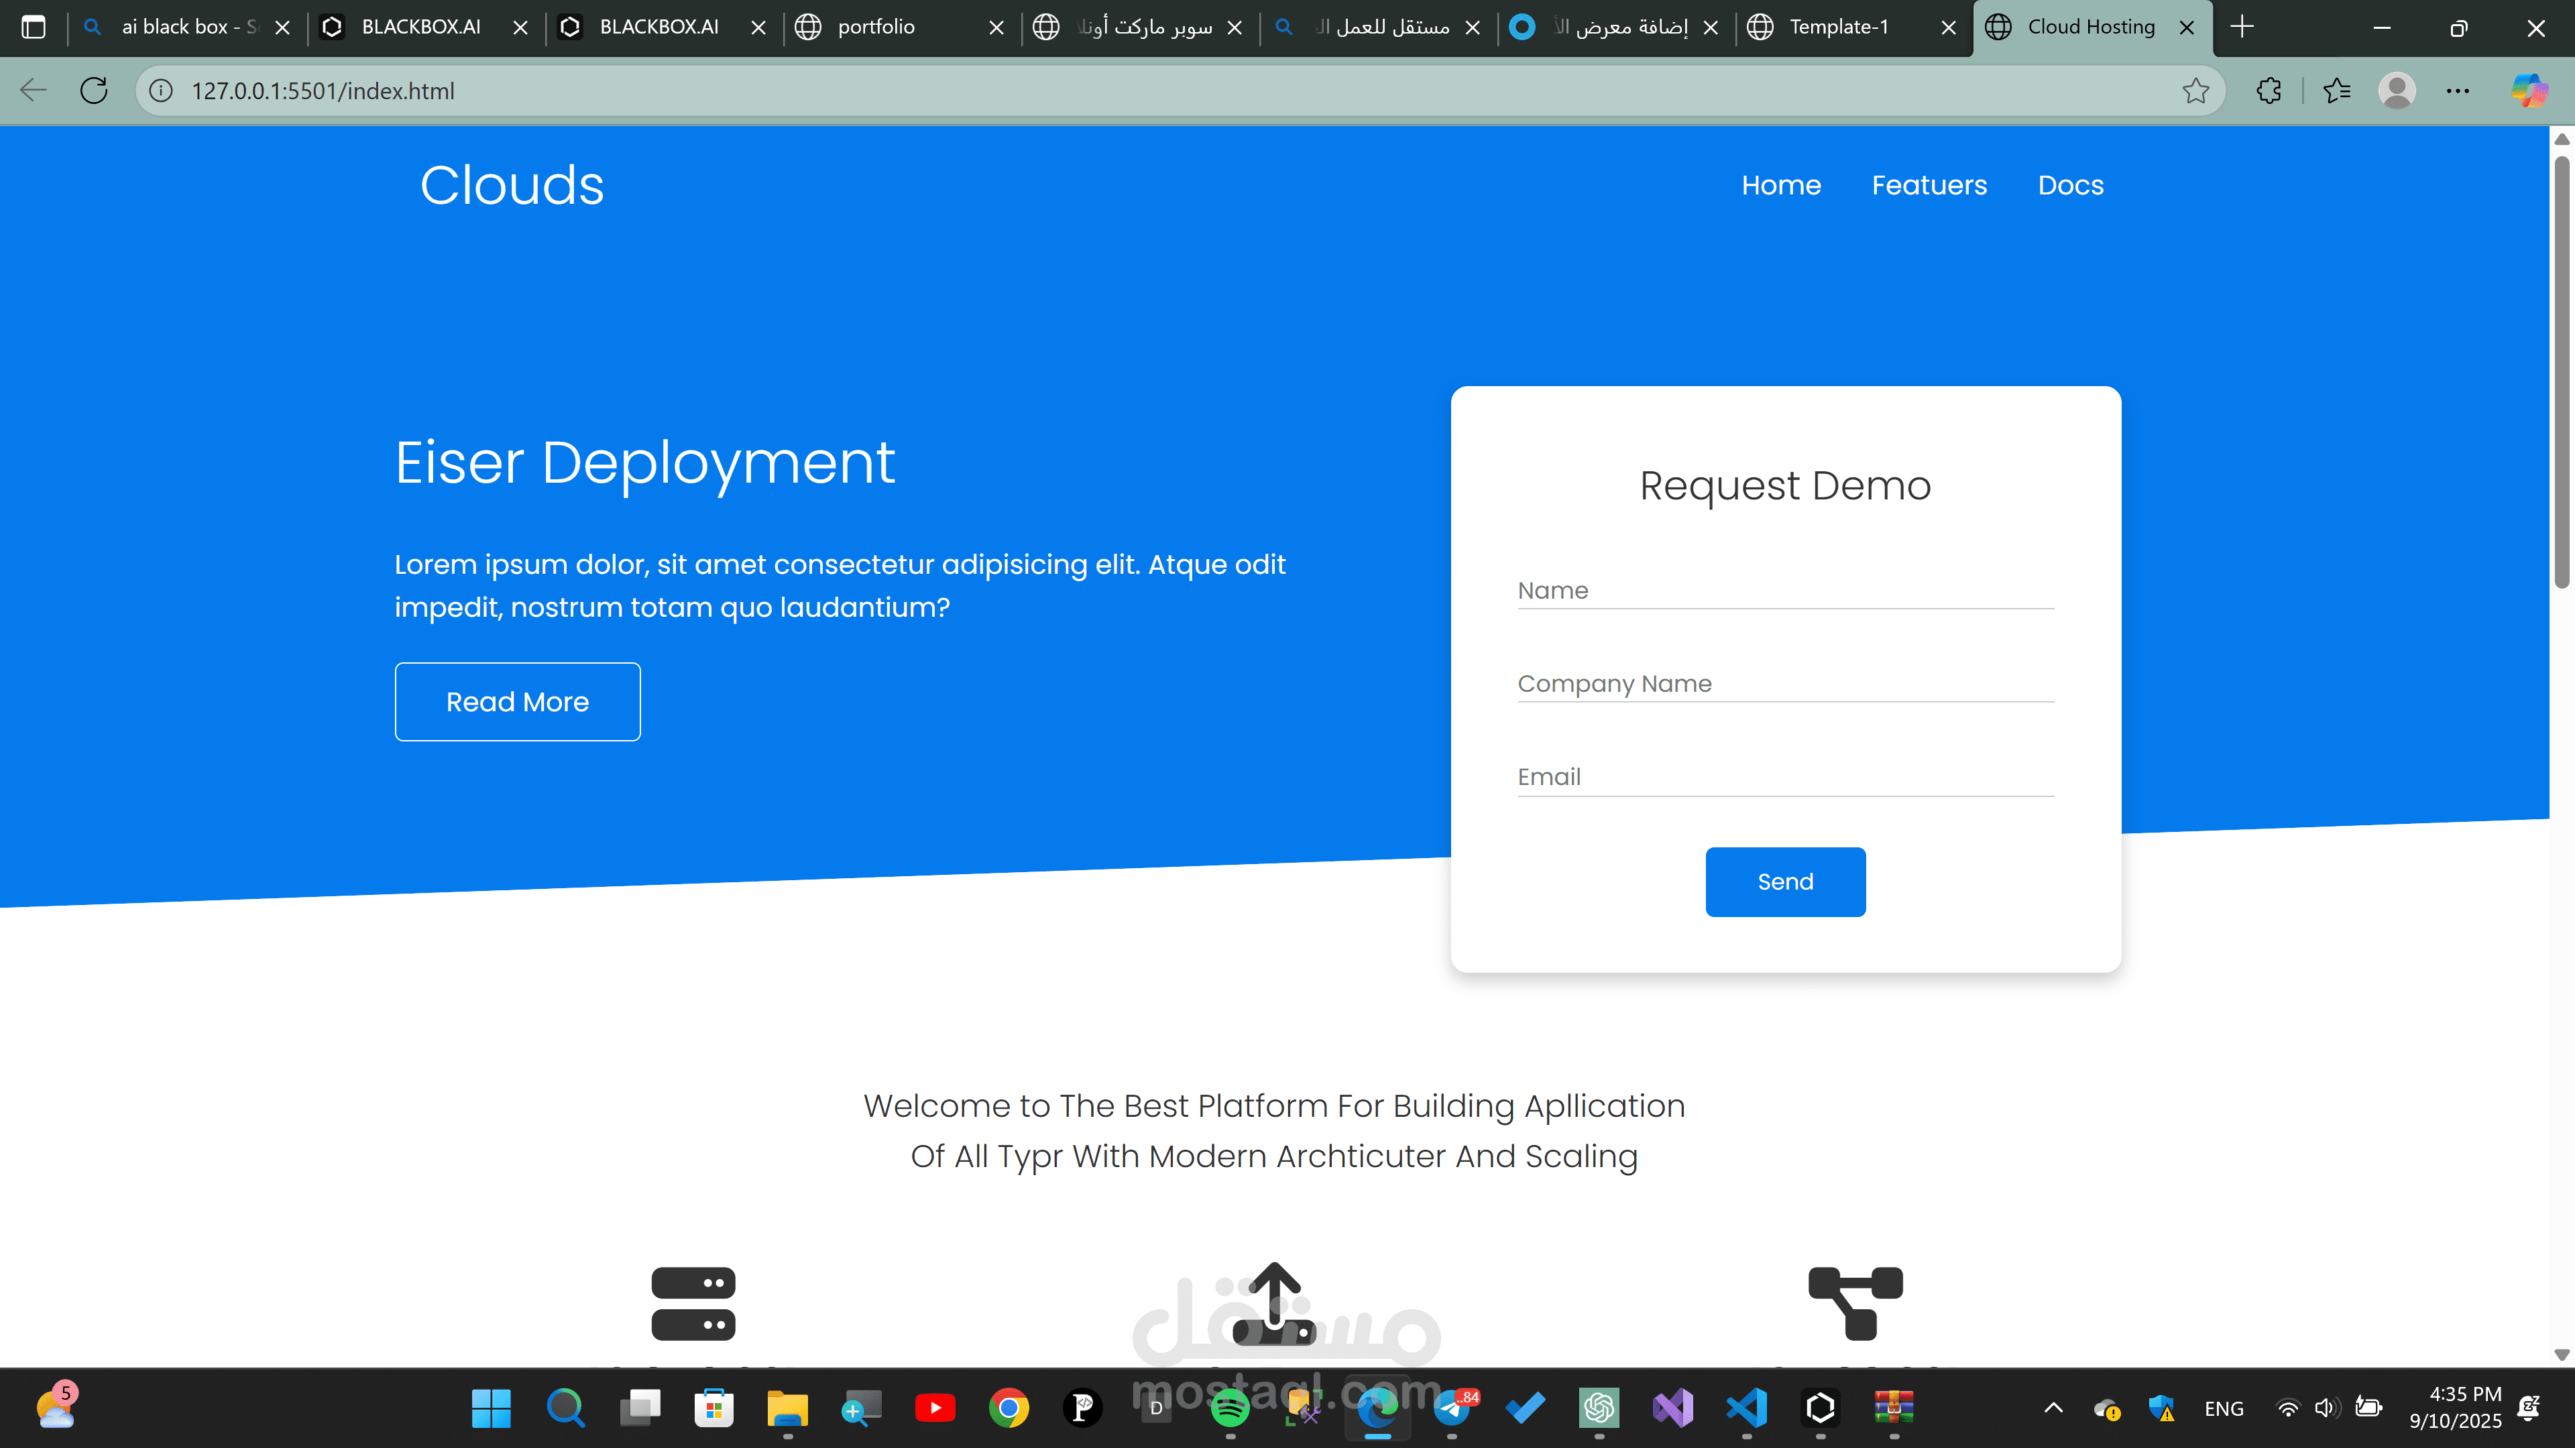Open browser Extensions puzzle icon

tap(2269, 91)
